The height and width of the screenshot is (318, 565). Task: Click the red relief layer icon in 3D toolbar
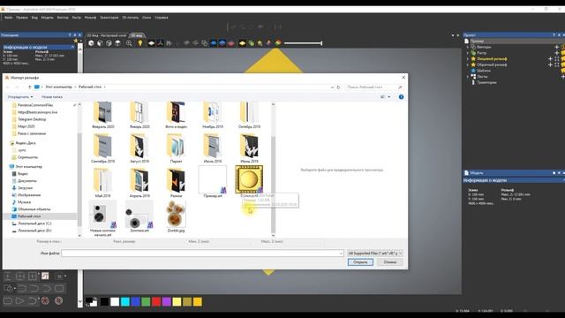point(231,43)
